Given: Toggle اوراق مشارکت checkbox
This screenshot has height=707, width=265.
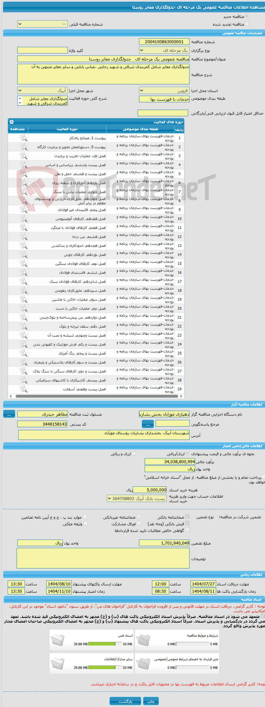Looking at the screenshot, I should [x=139, y=523].
